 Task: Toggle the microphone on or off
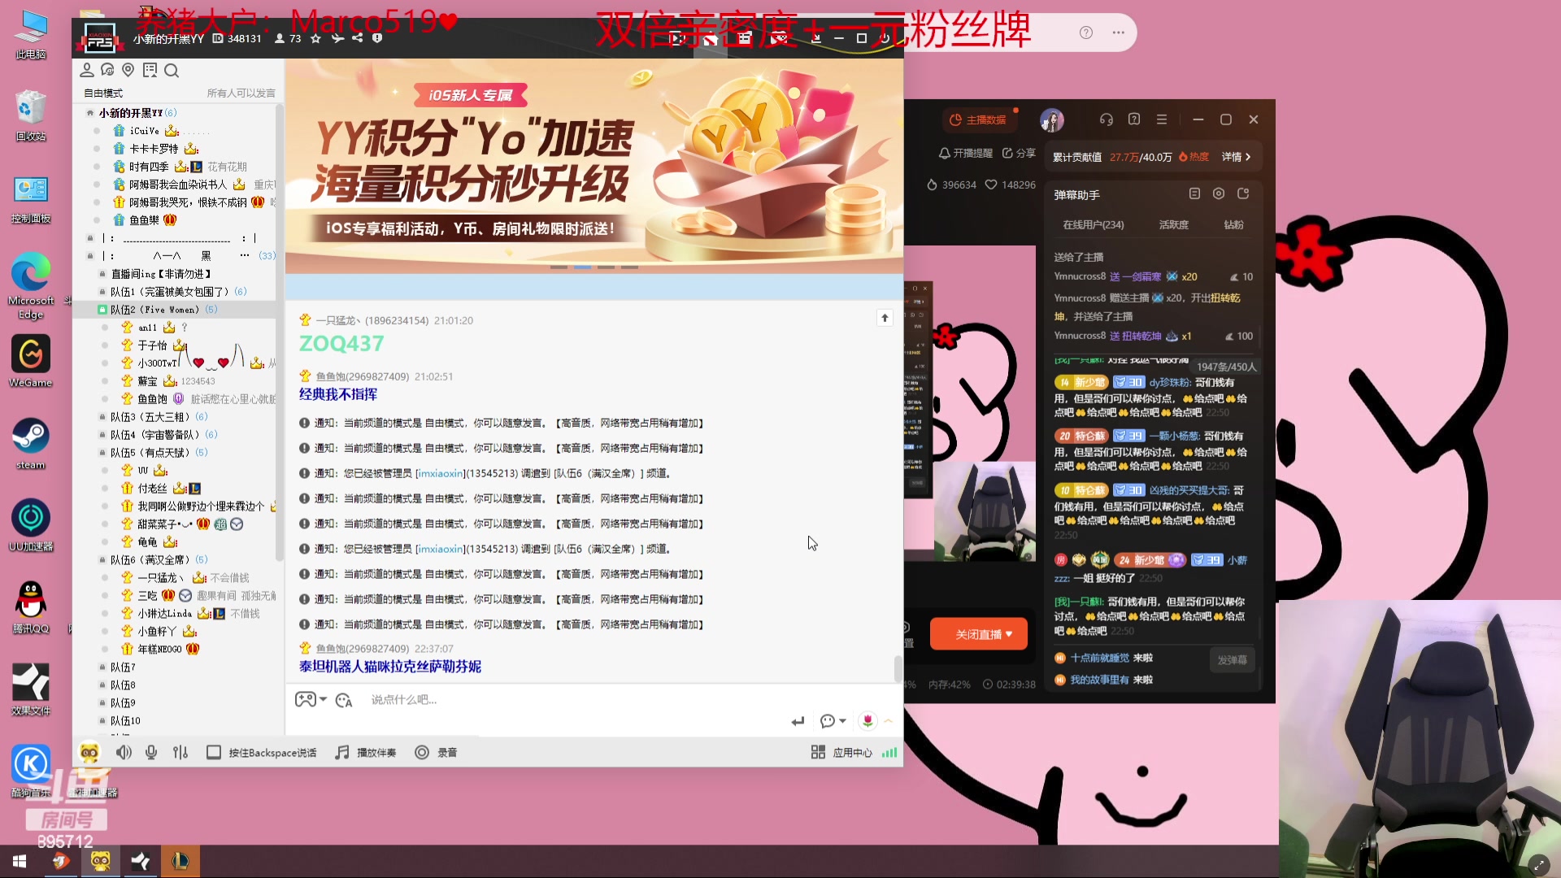coord(150,752)
